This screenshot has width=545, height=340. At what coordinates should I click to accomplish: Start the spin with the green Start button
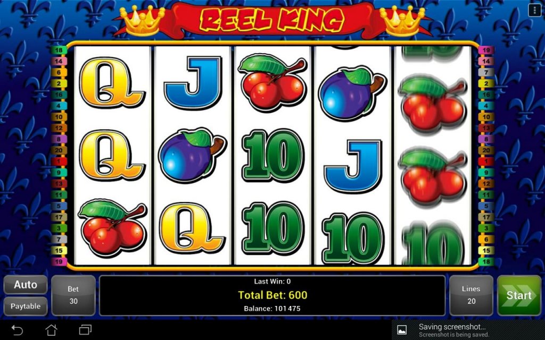pyautogui.click(x=519, y=295)
